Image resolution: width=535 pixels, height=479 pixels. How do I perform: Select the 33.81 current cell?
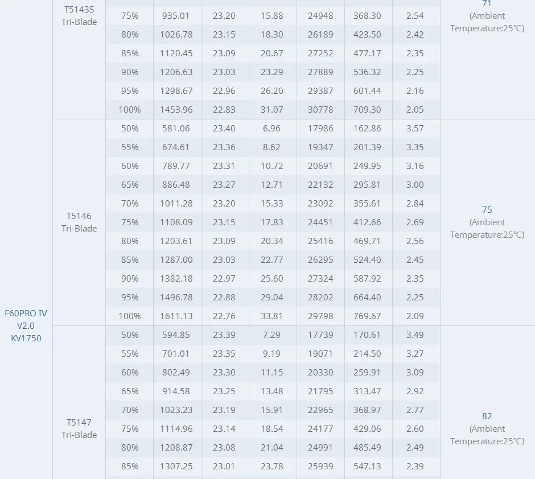pyautogui.click(x=273, y=316)
